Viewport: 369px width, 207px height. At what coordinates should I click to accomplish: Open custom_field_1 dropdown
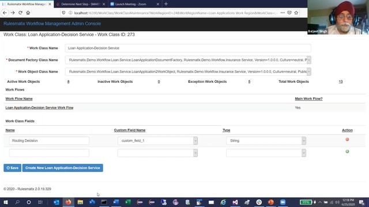point(195,140)
